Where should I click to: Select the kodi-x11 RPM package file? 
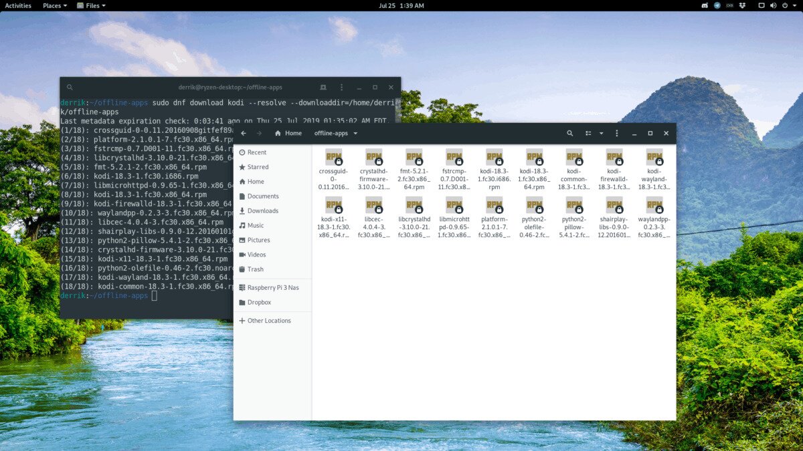[333, 205]
